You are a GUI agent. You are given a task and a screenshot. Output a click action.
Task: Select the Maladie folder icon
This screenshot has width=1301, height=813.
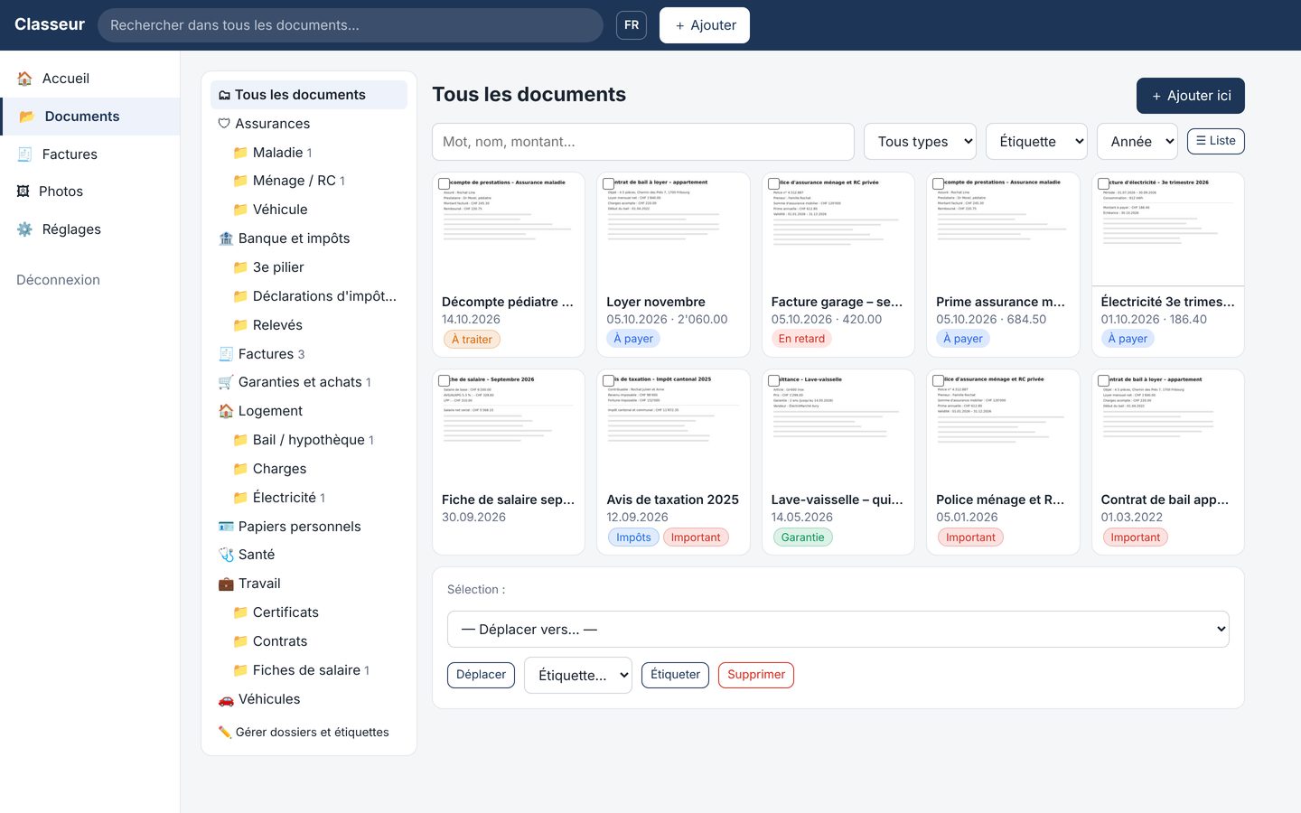click(x=240, y=153)
